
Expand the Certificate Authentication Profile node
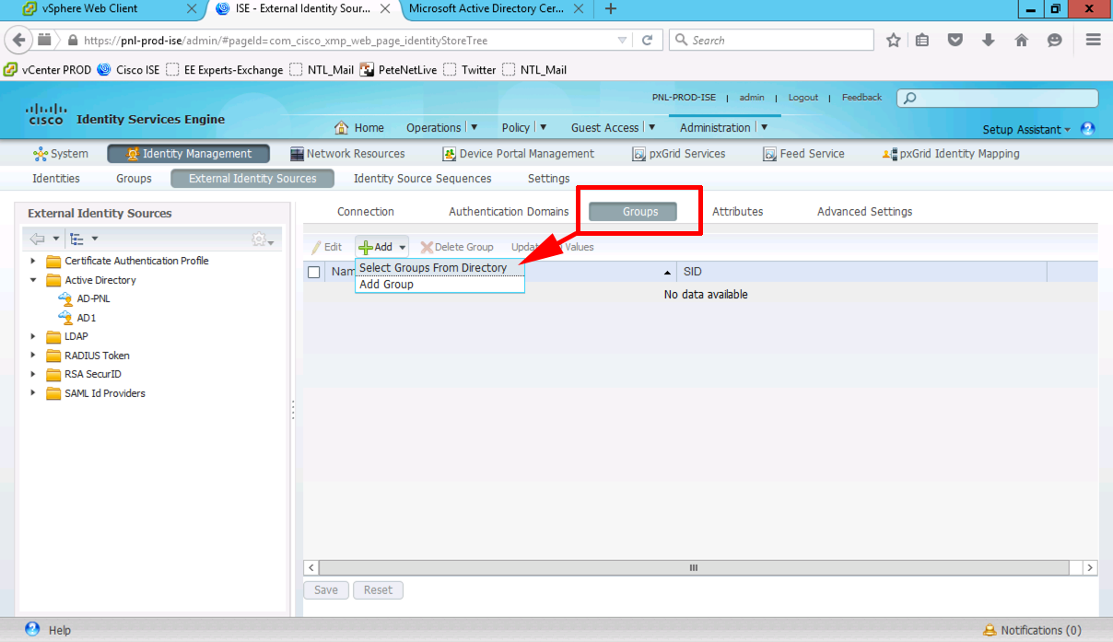coord(34,261)
